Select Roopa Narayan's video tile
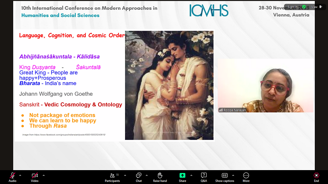The image size is (328, 184). click(266, 86)
